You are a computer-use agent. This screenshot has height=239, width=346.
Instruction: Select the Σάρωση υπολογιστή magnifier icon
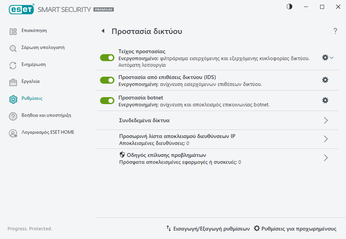[13, 47]
